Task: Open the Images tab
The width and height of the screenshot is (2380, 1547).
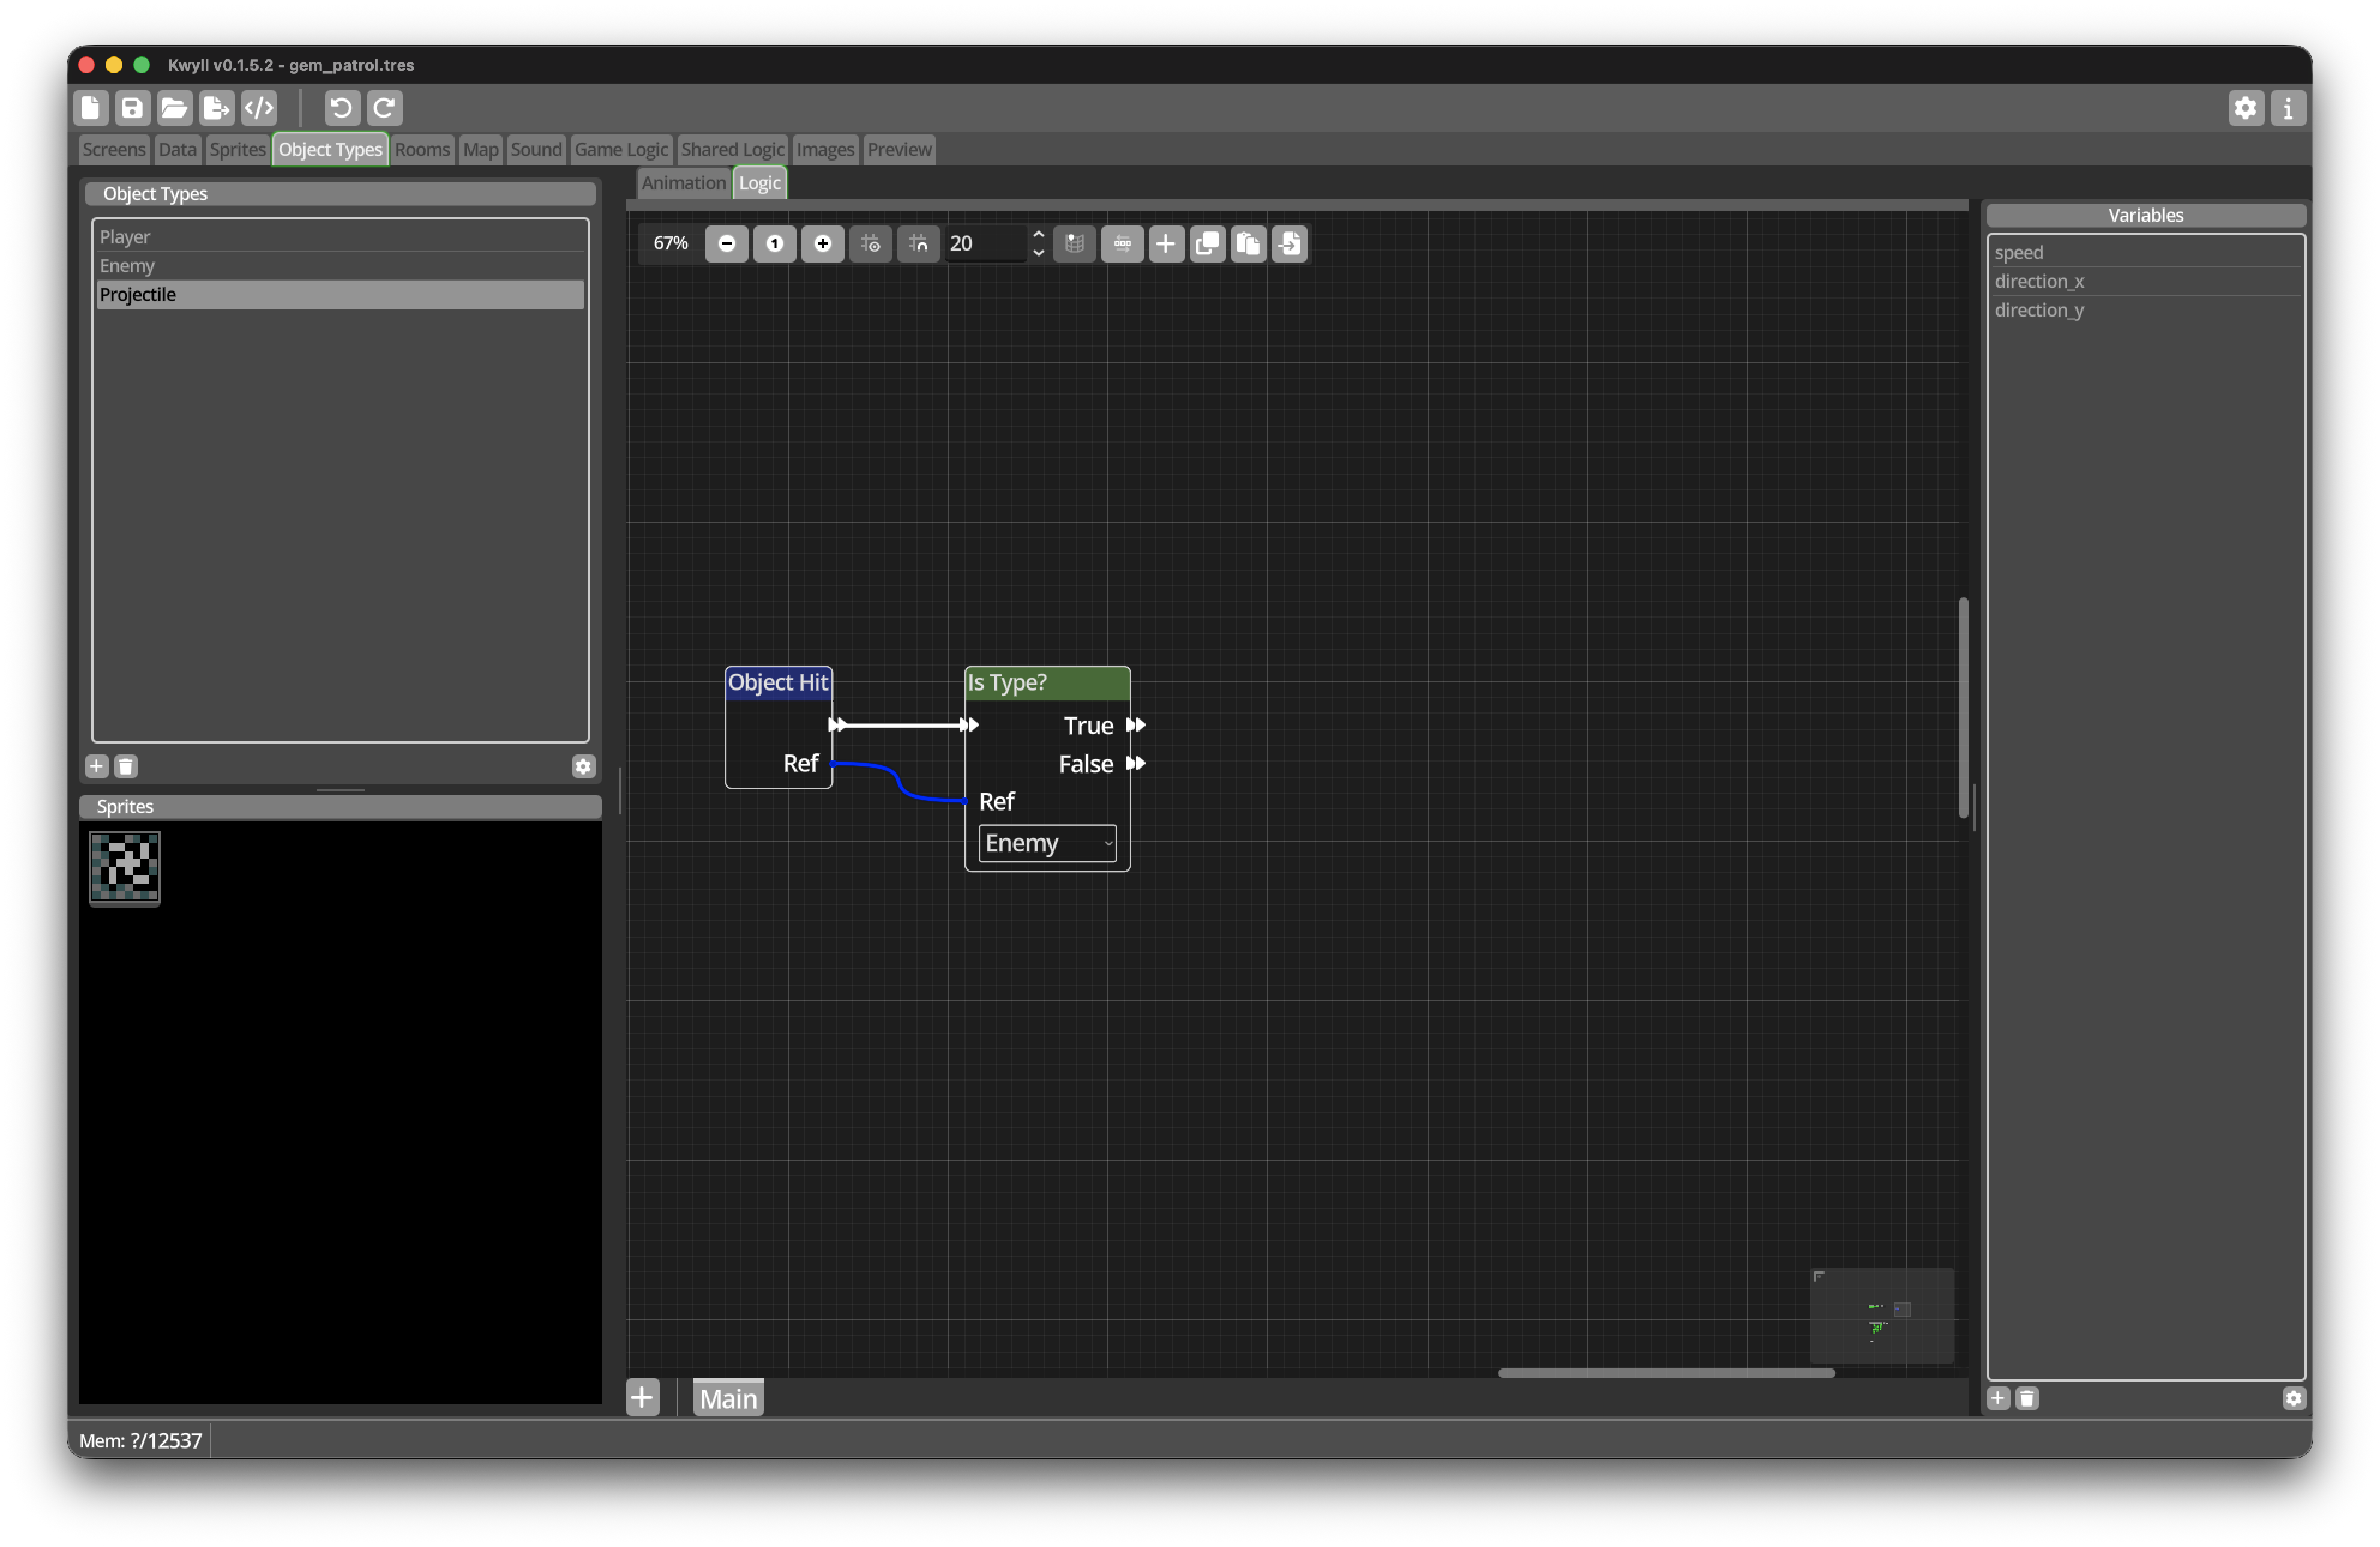Action: point(826,150)
